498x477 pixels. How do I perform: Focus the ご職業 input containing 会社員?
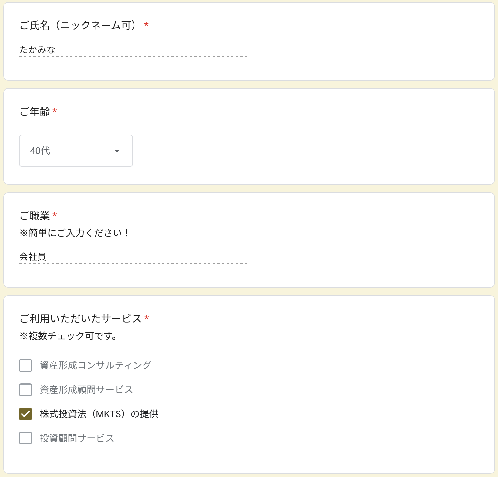point(134,257)
